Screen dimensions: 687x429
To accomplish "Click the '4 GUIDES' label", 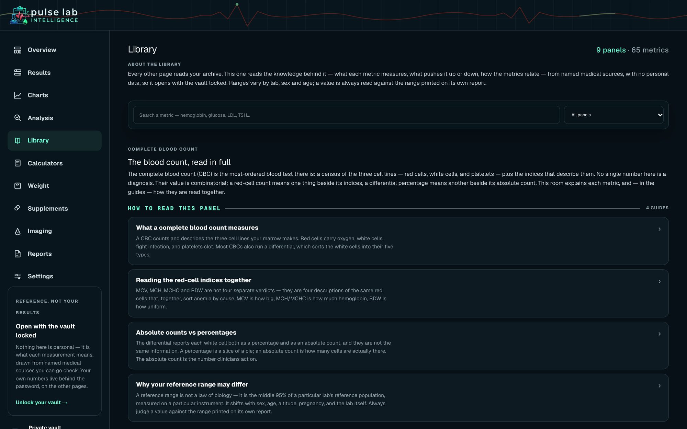I will tap(657, 208).
